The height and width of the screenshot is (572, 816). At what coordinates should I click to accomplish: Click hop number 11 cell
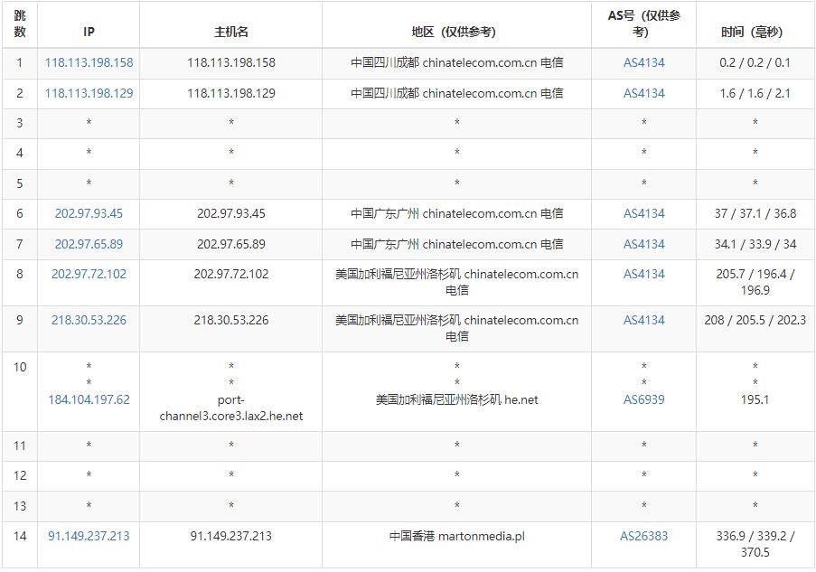tap(20, 446)
